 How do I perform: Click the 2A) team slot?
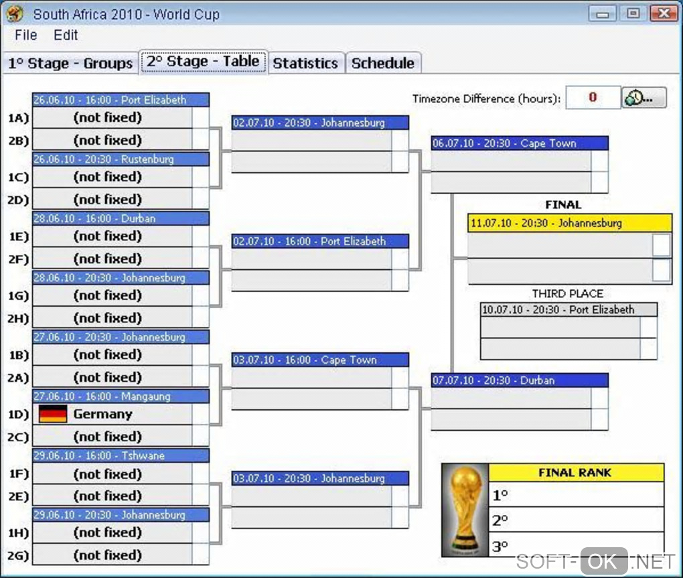[112, 377]
